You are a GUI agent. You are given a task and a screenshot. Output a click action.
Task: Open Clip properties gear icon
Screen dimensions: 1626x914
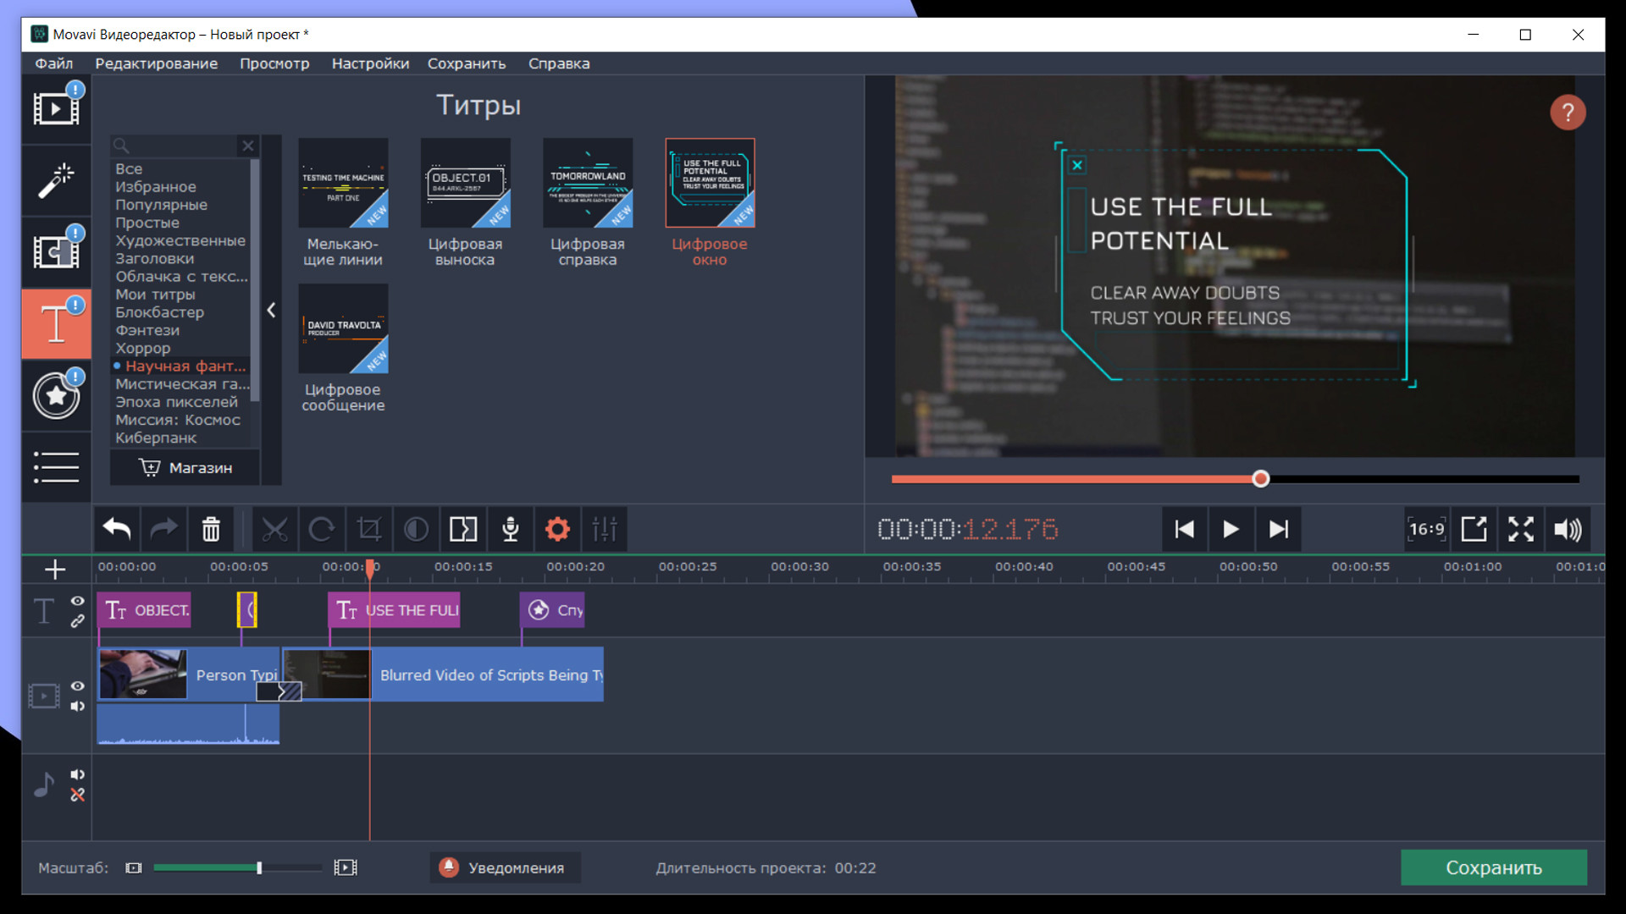coord(557,530)
